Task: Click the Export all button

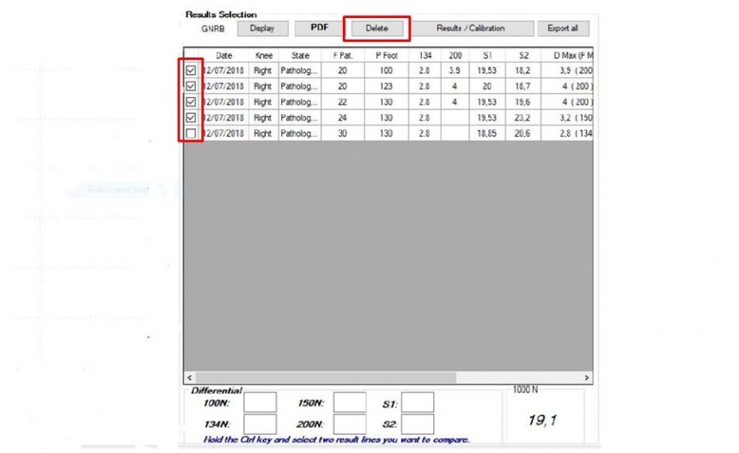Action: coord(563,28)
